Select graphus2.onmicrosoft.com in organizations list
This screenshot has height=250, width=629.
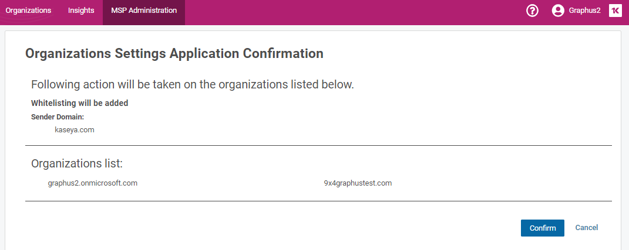click(x=93, y=184)
